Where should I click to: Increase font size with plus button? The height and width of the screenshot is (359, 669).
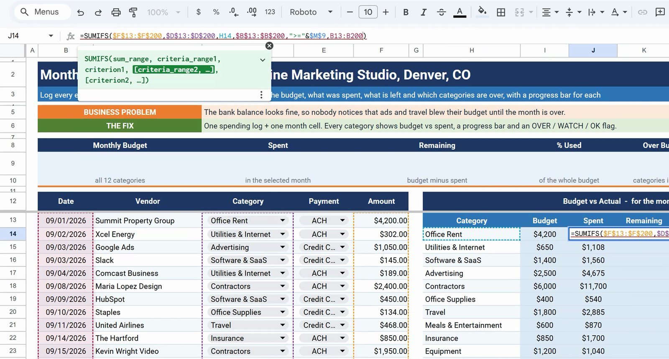(386, 12)
